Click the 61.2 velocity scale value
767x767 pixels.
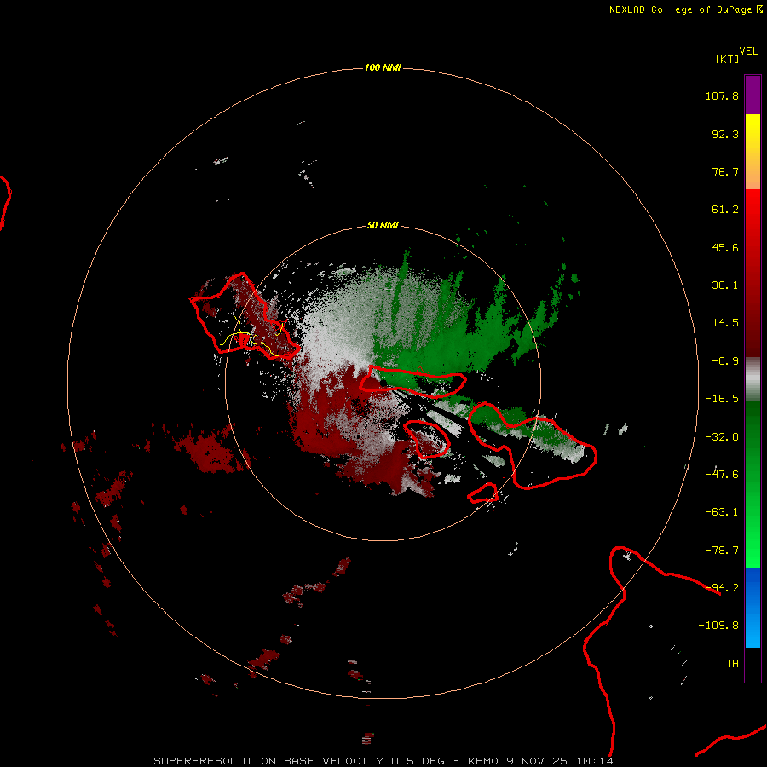point(725,210)
